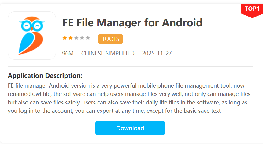
Task: Click the second orange rating star
Action: [70, 38]
